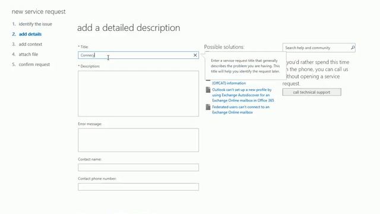
Task: Click the title tooltip help text
Action: [x=245, y=66]
